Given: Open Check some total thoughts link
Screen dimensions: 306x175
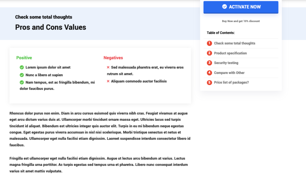Looking at the screenshot, I should pos(235,43).
